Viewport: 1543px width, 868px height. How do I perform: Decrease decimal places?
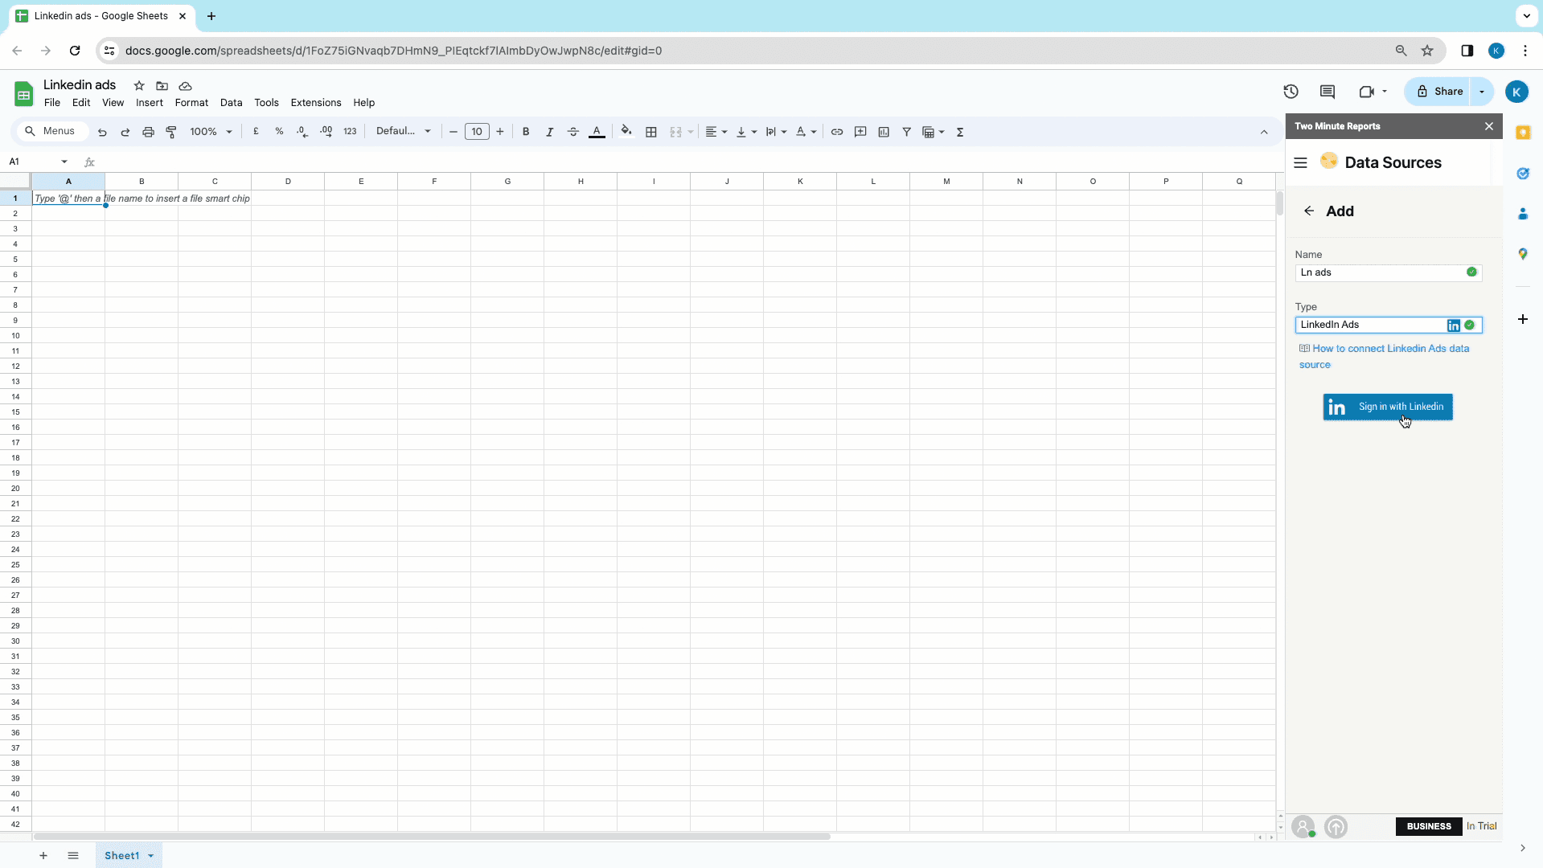tap(302, 132)
